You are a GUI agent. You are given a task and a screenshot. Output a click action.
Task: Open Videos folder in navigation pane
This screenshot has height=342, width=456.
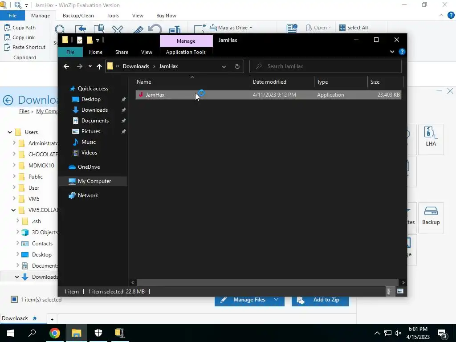click(89, 153)
